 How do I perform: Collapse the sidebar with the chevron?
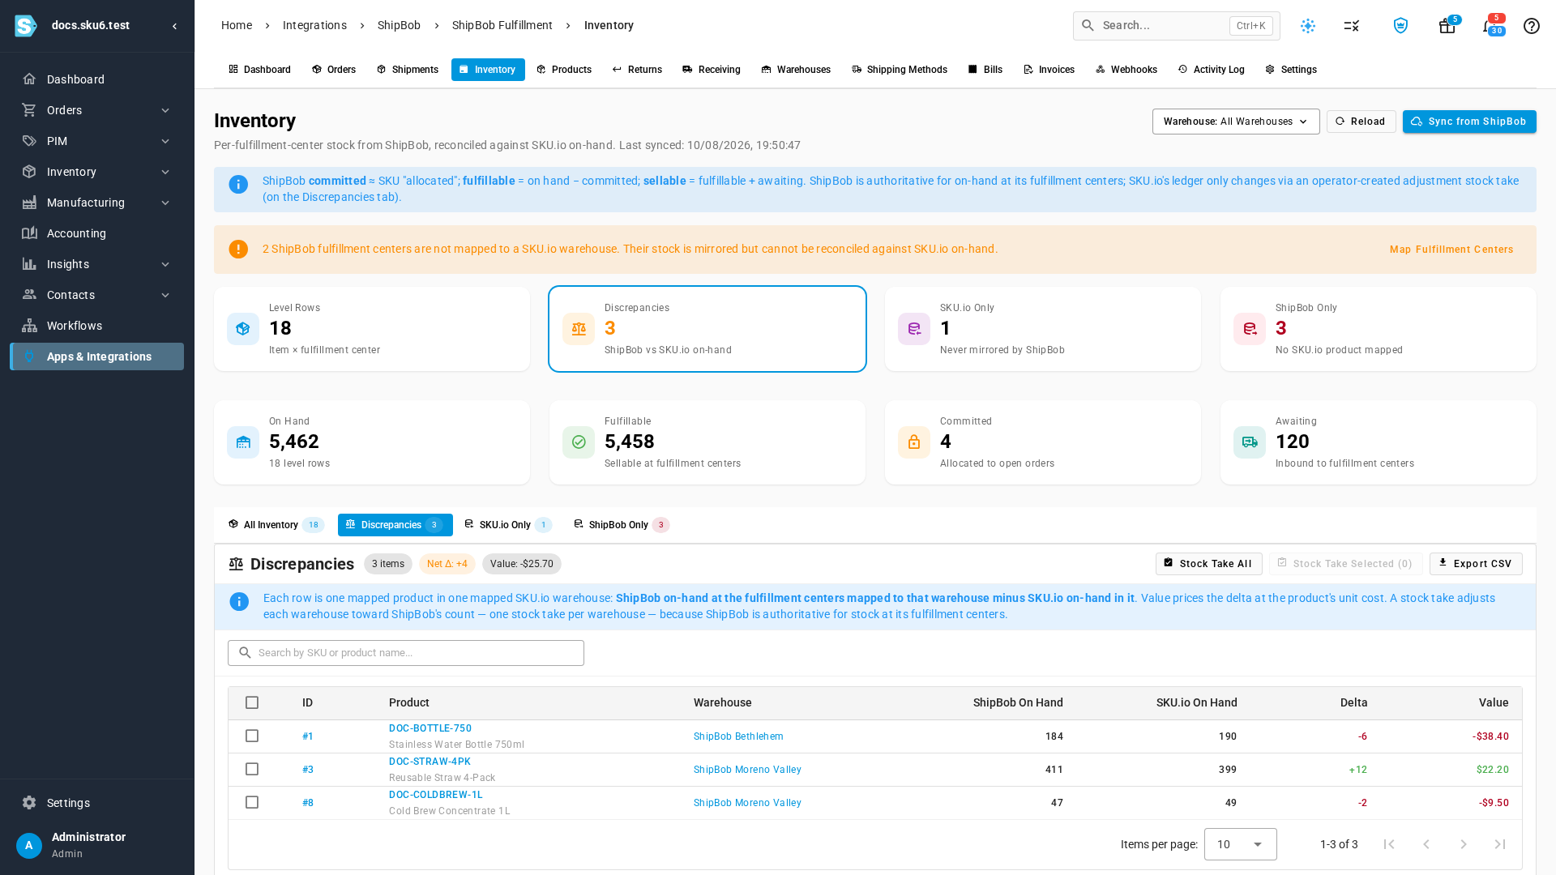coord(175,26)
